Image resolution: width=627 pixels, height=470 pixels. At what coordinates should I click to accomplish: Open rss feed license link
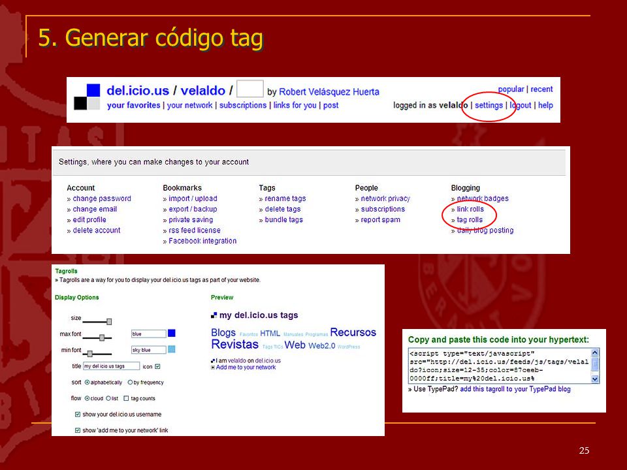(x=195, y=230)
